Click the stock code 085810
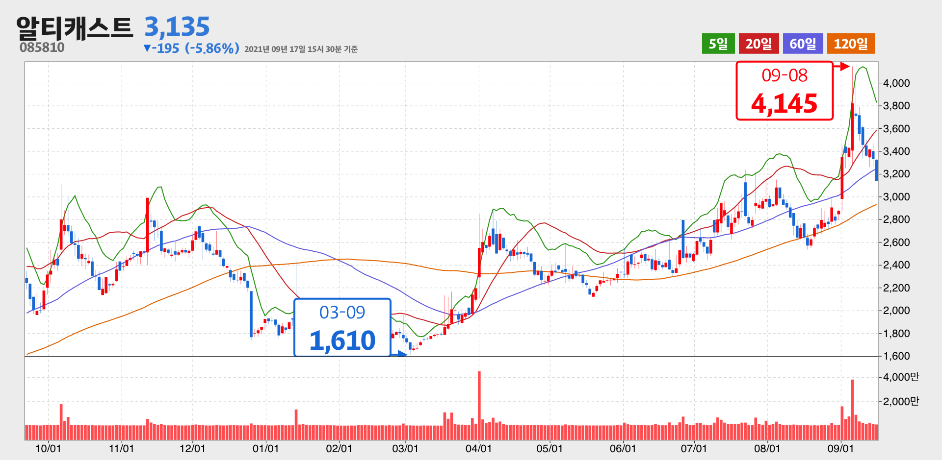Screen dimensions: 942x460 [42, 48]
